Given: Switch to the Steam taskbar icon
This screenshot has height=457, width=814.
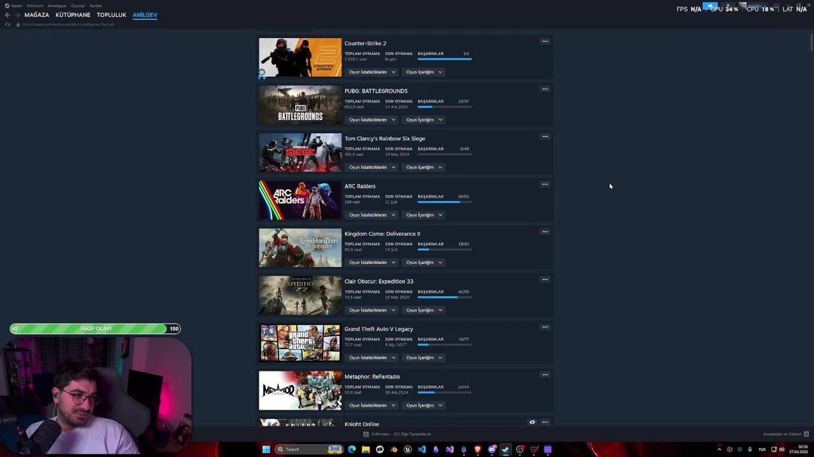Looking at the screenshot, I should pos(506,449).
